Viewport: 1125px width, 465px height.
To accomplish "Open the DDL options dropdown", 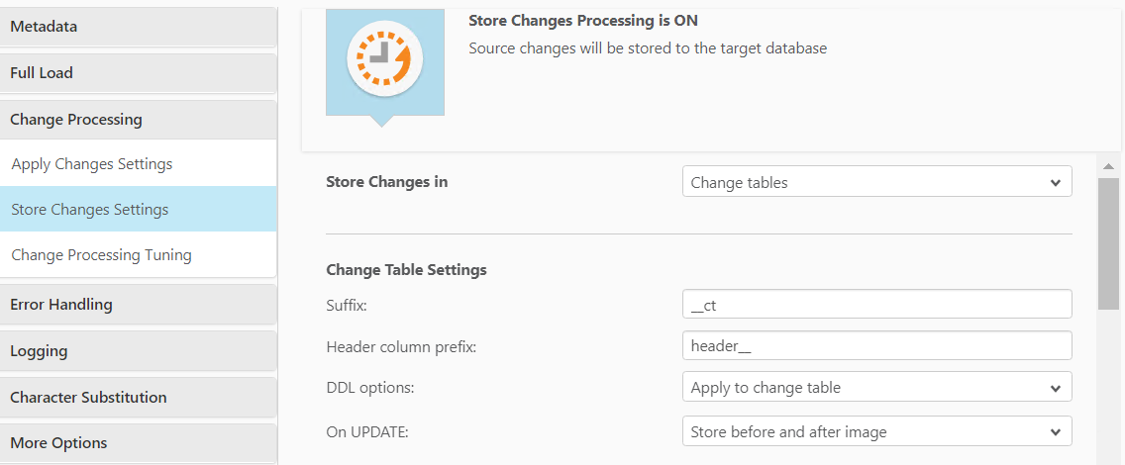I will coord(876,388).
